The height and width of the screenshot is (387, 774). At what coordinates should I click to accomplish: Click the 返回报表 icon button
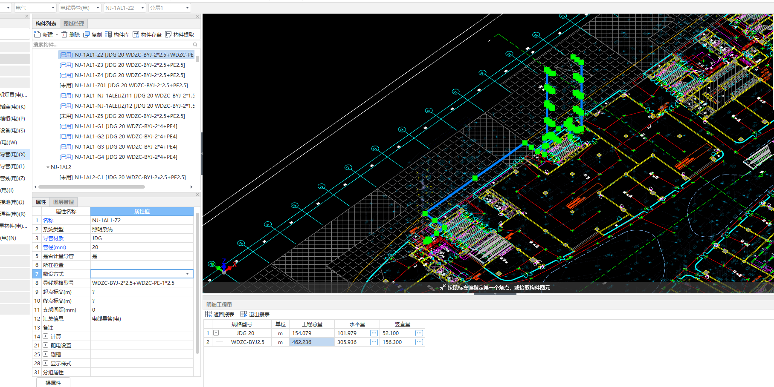(x=209, y=314)
